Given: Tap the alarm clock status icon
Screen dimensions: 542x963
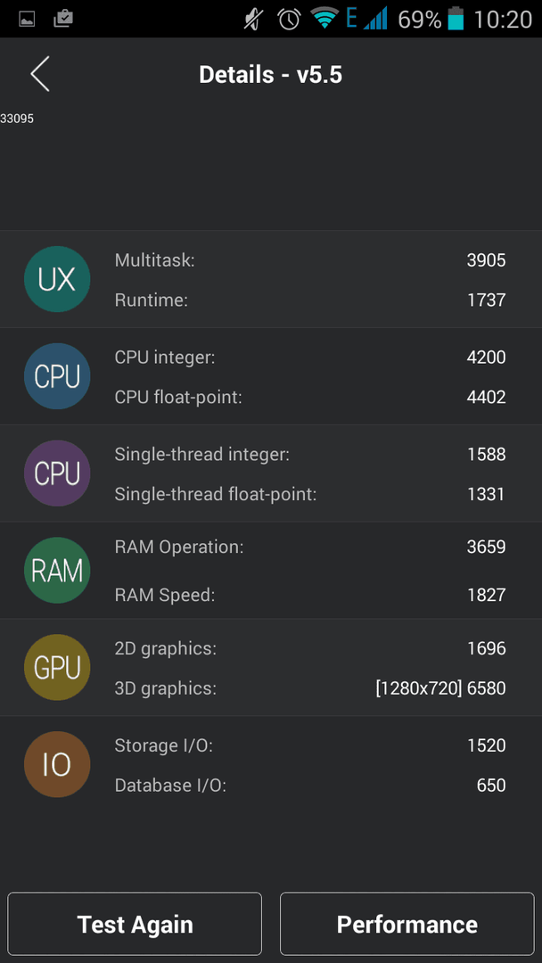Looking at the screenshot, I should coord(289,19).
